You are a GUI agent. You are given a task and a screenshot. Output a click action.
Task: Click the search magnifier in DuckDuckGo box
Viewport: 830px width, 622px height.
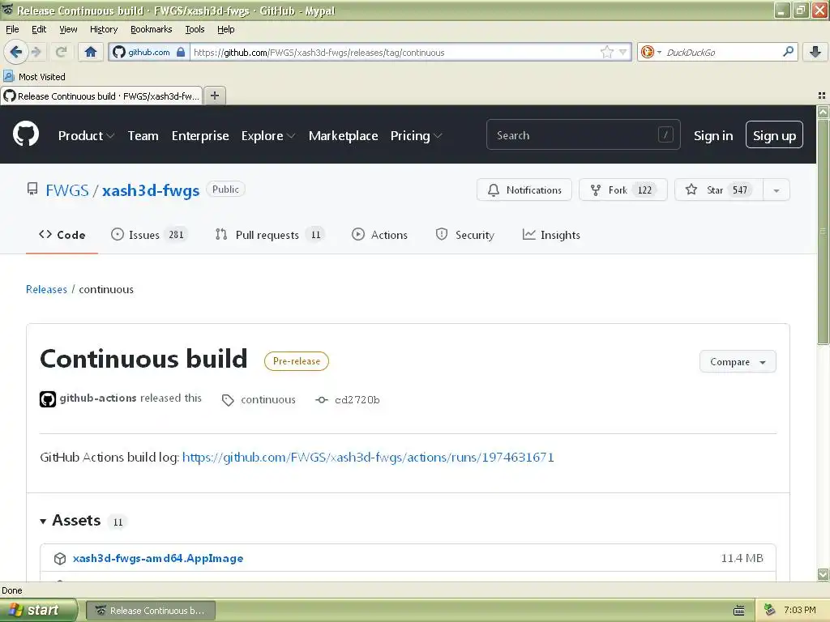click(788, 52)
